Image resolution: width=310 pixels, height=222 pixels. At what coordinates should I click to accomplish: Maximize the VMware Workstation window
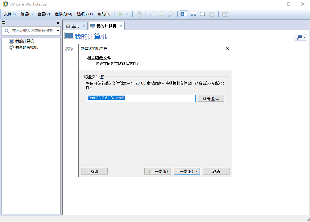tap(289, 4)
